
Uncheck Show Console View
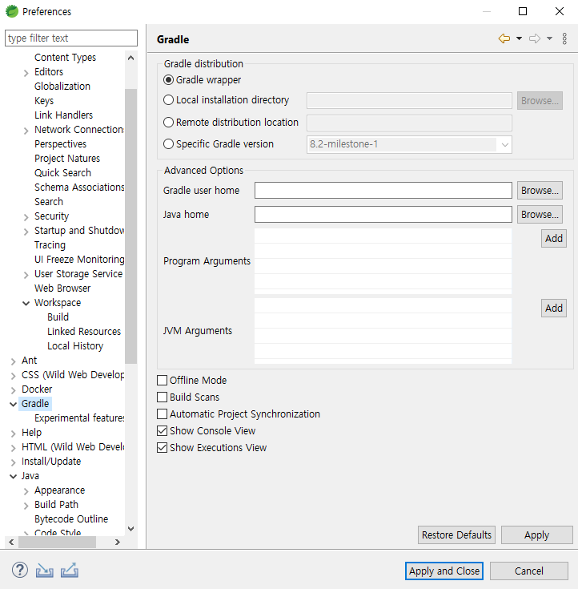click(x=163, y=431)
